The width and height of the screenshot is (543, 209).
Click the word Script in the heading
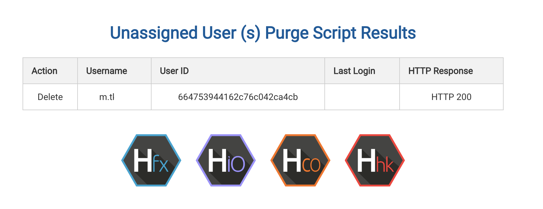pos(334,33)
